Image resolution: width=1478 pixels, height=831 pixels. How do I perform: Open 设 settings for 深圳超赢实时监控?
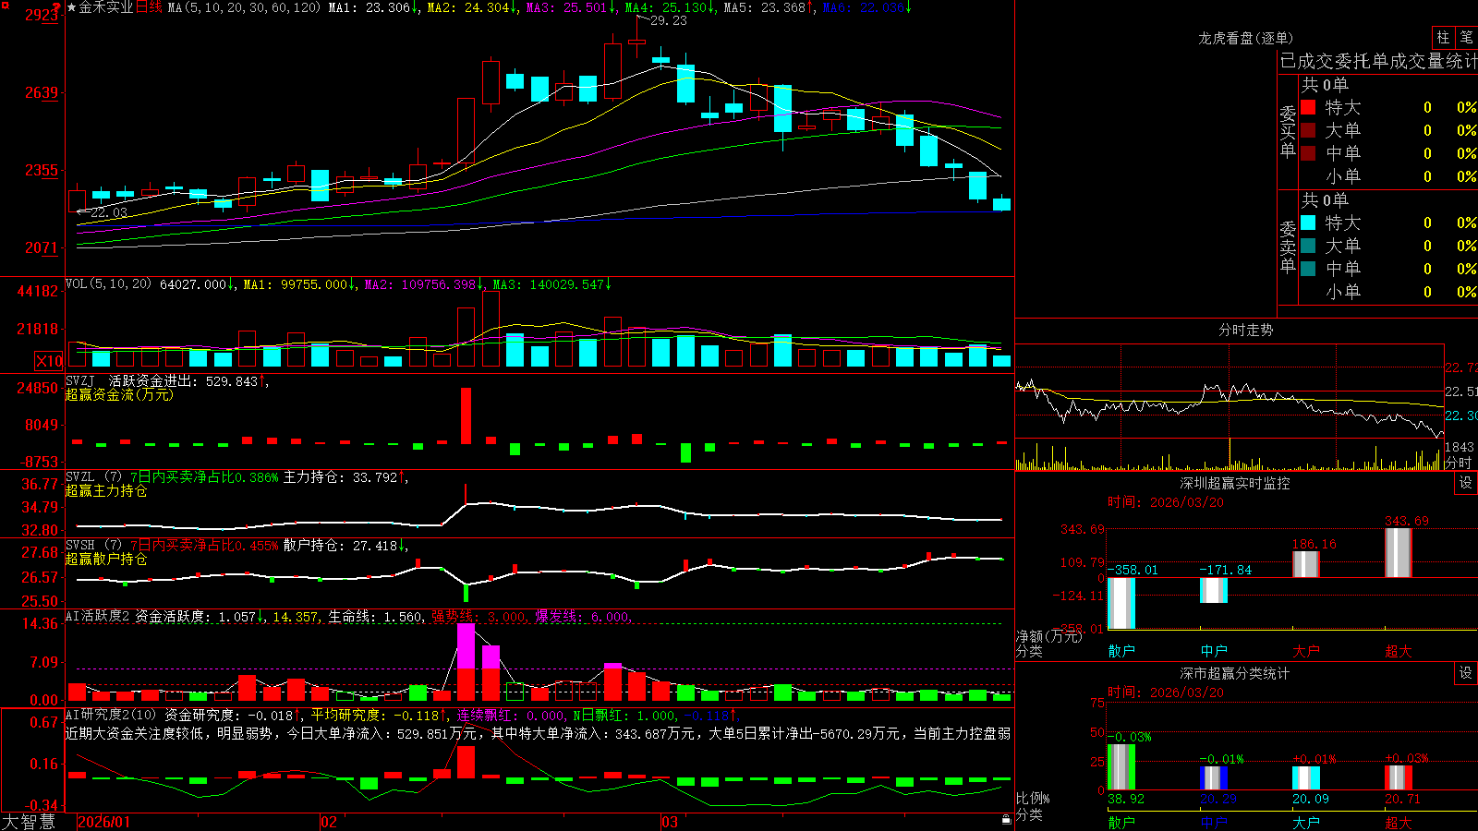point(1465,483)
